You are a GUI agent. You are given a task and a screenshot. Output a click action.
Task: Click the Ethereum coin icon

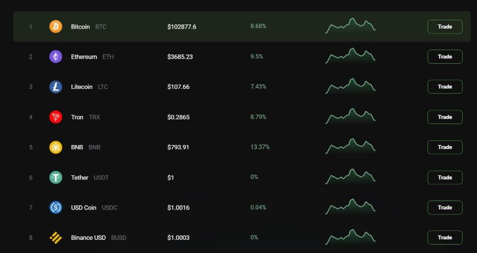point(55,57)
